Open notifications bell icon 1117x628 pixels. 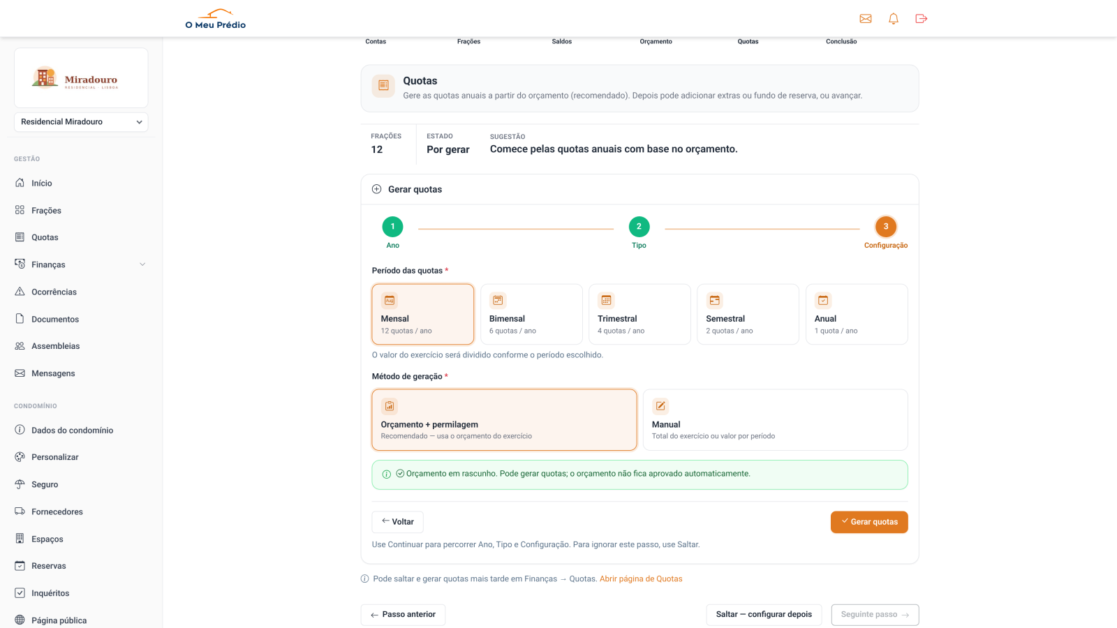coord(894,19)
